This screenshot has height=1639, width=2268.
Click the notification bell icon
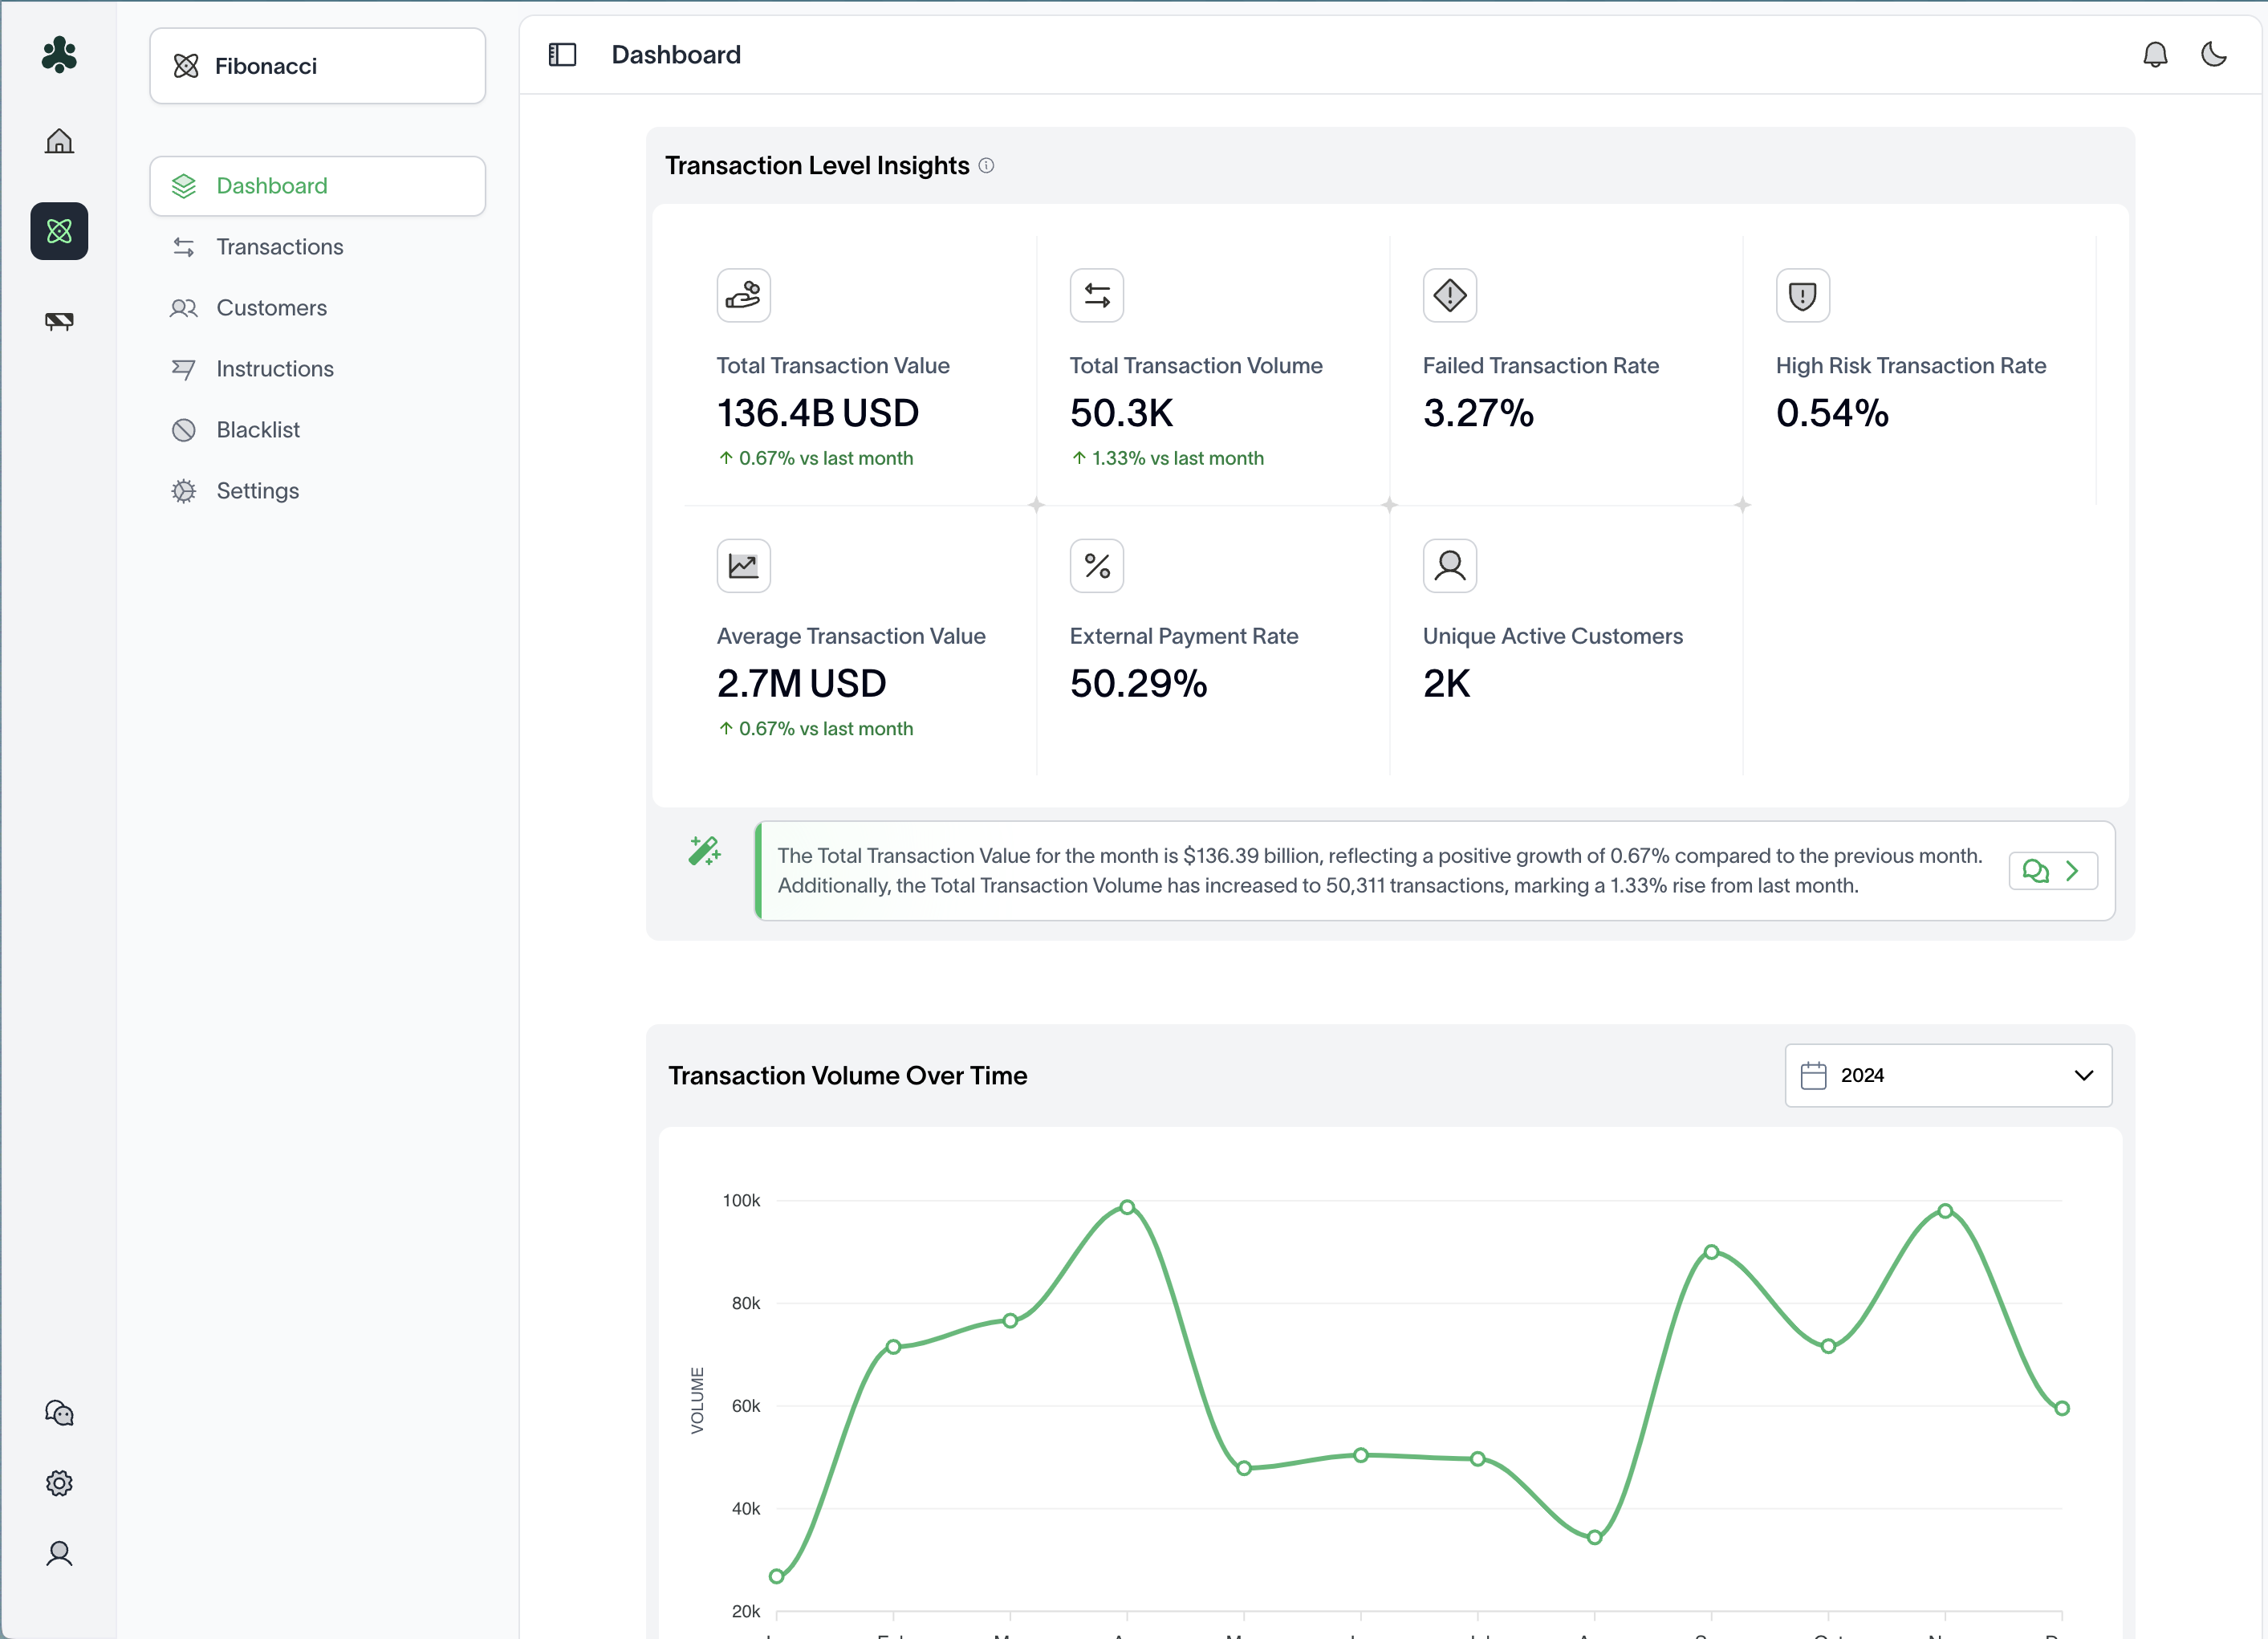point(2155,54)
